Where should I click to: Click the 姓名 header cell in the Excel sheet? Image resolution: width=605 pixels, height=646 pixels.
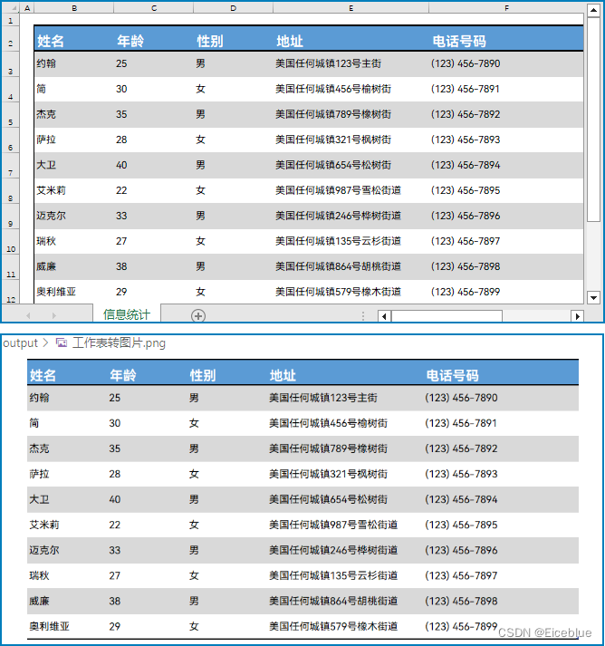pos(74,39)
